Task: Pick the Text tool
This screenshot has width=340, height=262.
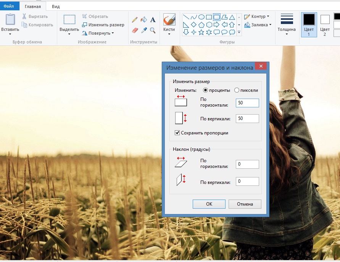Action: tap(153, 20)
